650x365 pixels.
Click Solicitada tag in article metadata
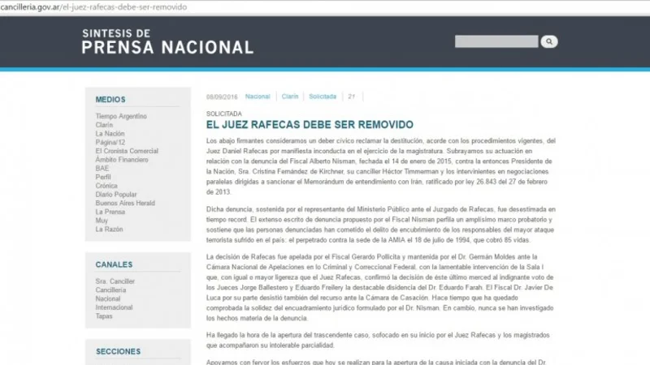pyautogui.click(x=323, y=97)
